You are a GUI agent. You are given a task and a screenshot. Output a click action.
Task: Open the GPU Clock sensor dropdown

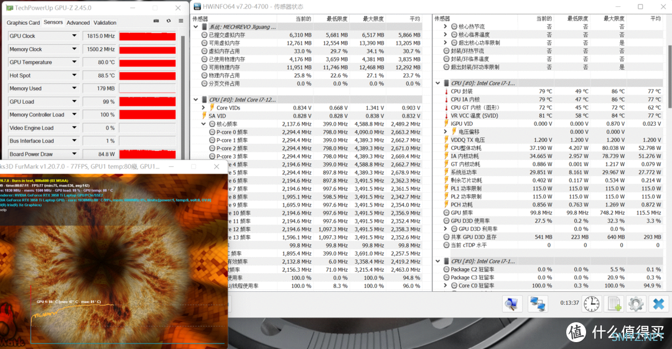coord(74,36)
